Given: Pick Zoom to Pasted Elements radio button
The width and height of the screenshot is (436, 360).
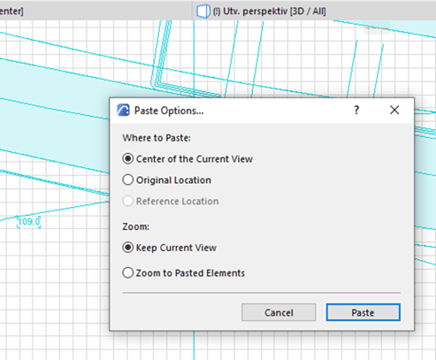Looking at the screenshot, I should click(x=183, y=272).
